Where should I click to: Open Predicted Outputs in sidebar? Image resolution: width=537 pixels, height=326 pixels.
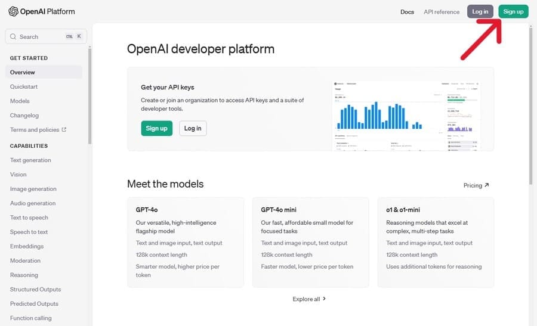(x=34, y=304)
